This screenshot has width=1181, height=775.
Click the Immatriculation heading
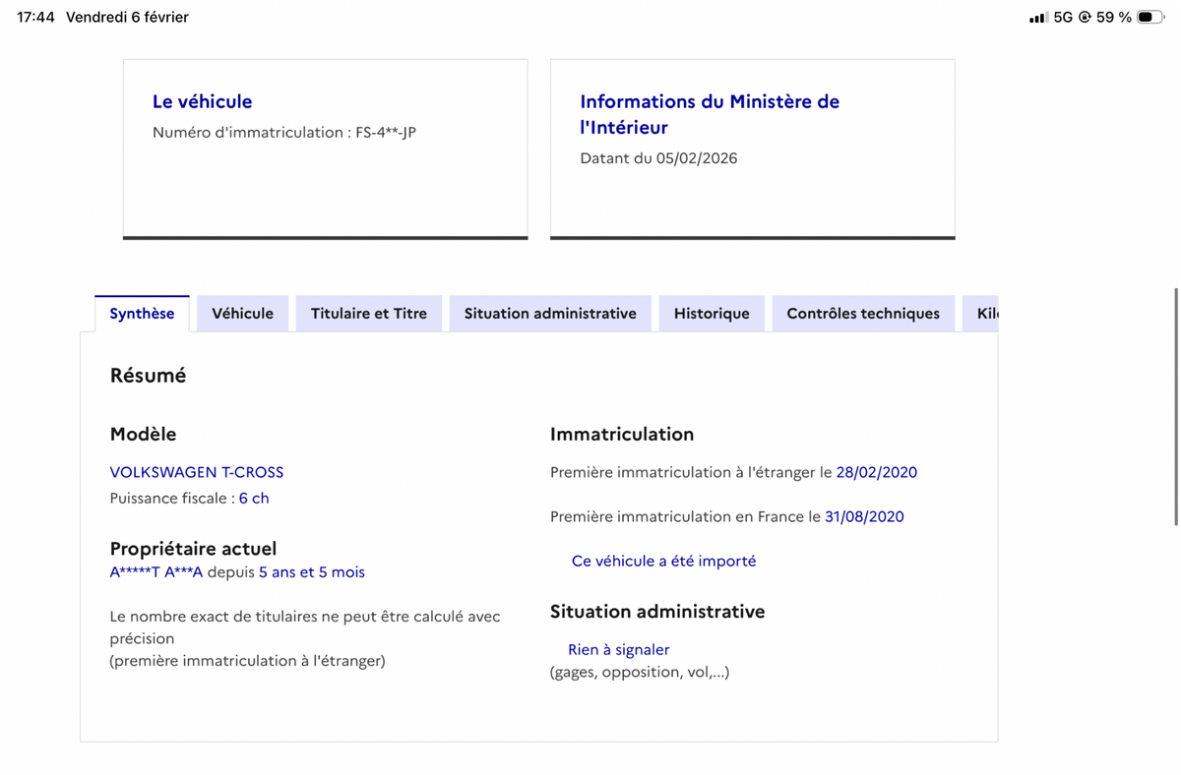click(x=622, y=434)
